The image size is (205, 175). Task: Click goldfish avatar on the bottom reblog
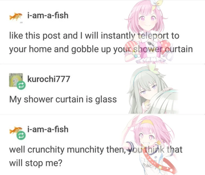tap(16, 130)
